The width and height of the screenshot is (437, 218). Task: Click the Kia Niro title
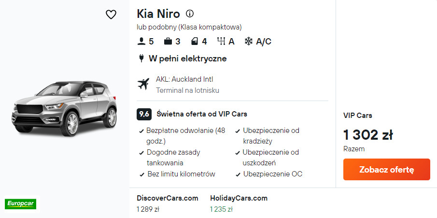pyautogui.click(x=158, y=14)
